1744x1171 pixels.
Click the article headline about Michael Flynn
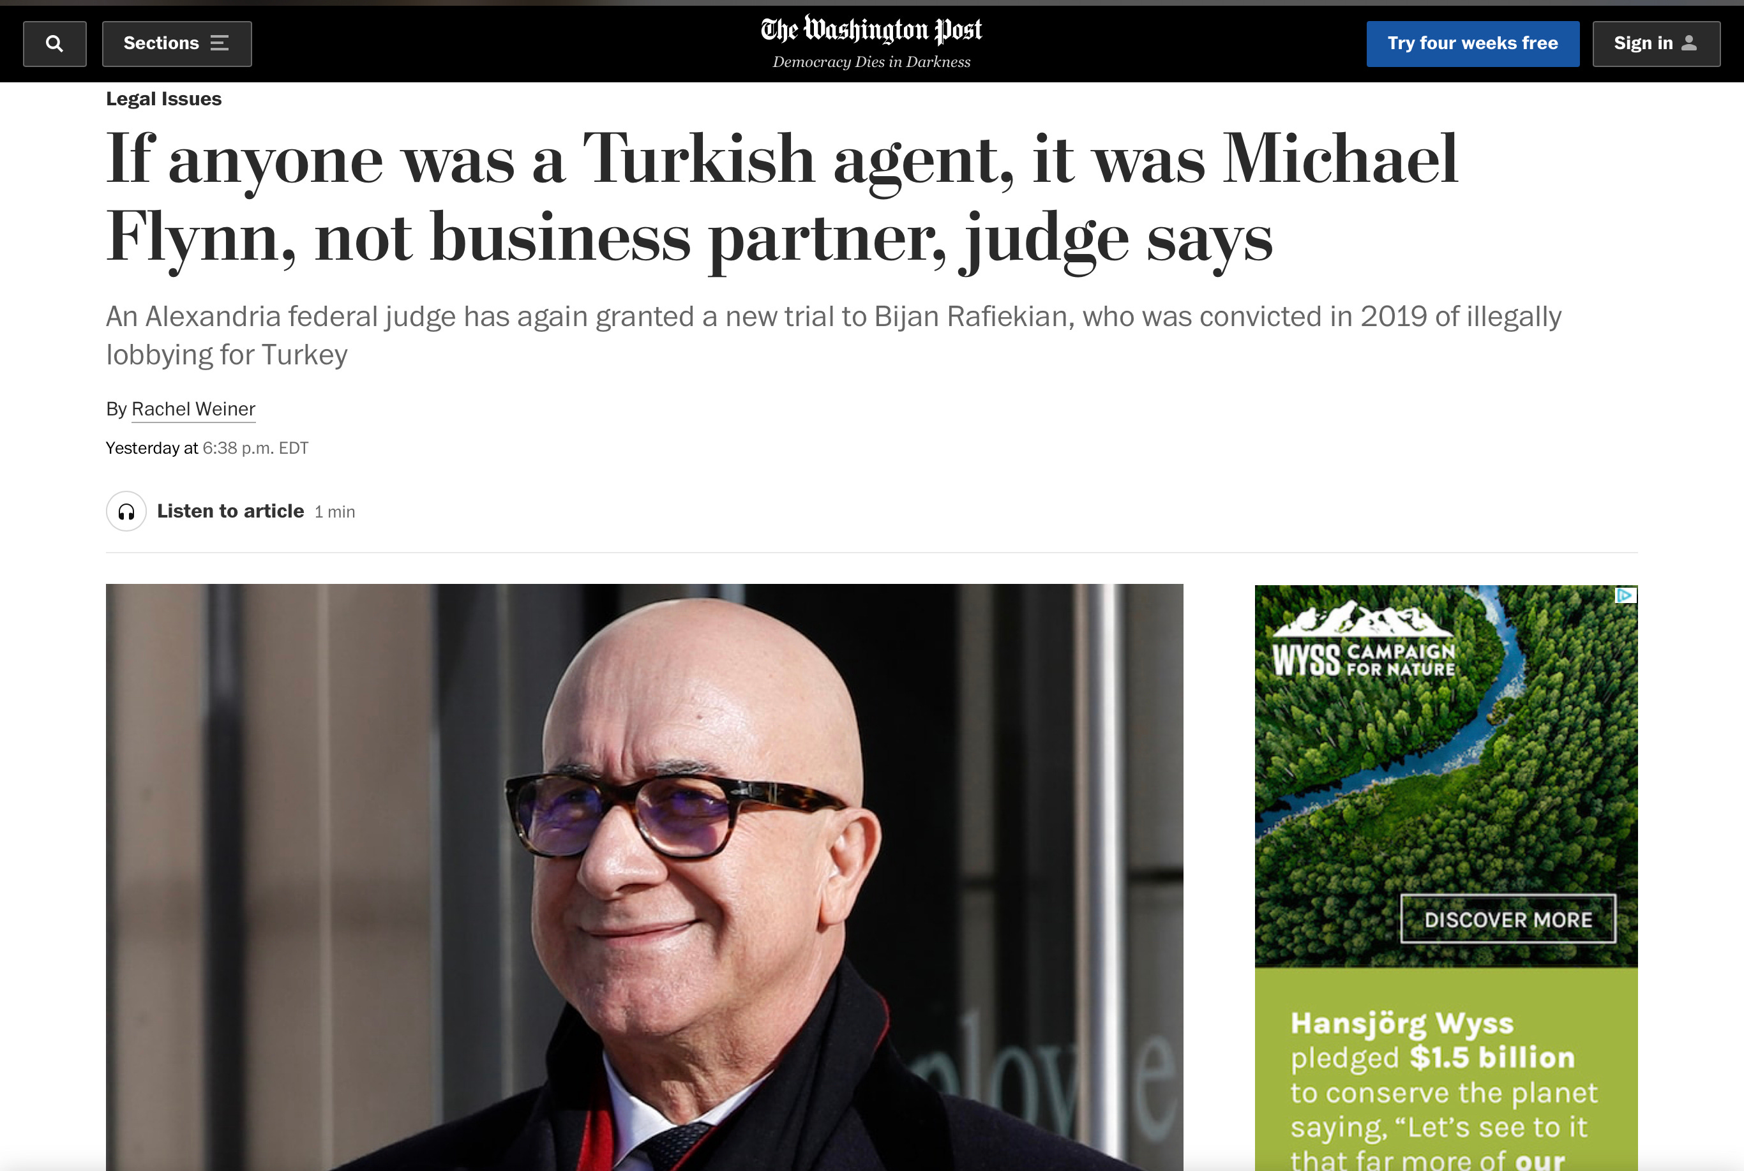click(782, 198)
